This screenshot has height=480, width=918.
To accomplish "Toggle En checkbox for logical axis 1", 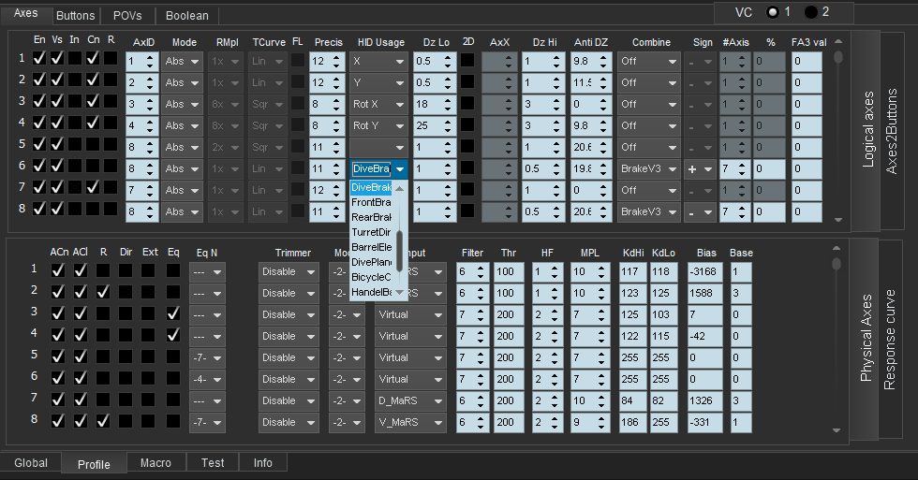I will (x=39, y=58).
